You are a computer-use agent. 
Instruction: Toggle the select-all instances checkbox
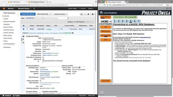pyautogui.click(x=24, y=26)
